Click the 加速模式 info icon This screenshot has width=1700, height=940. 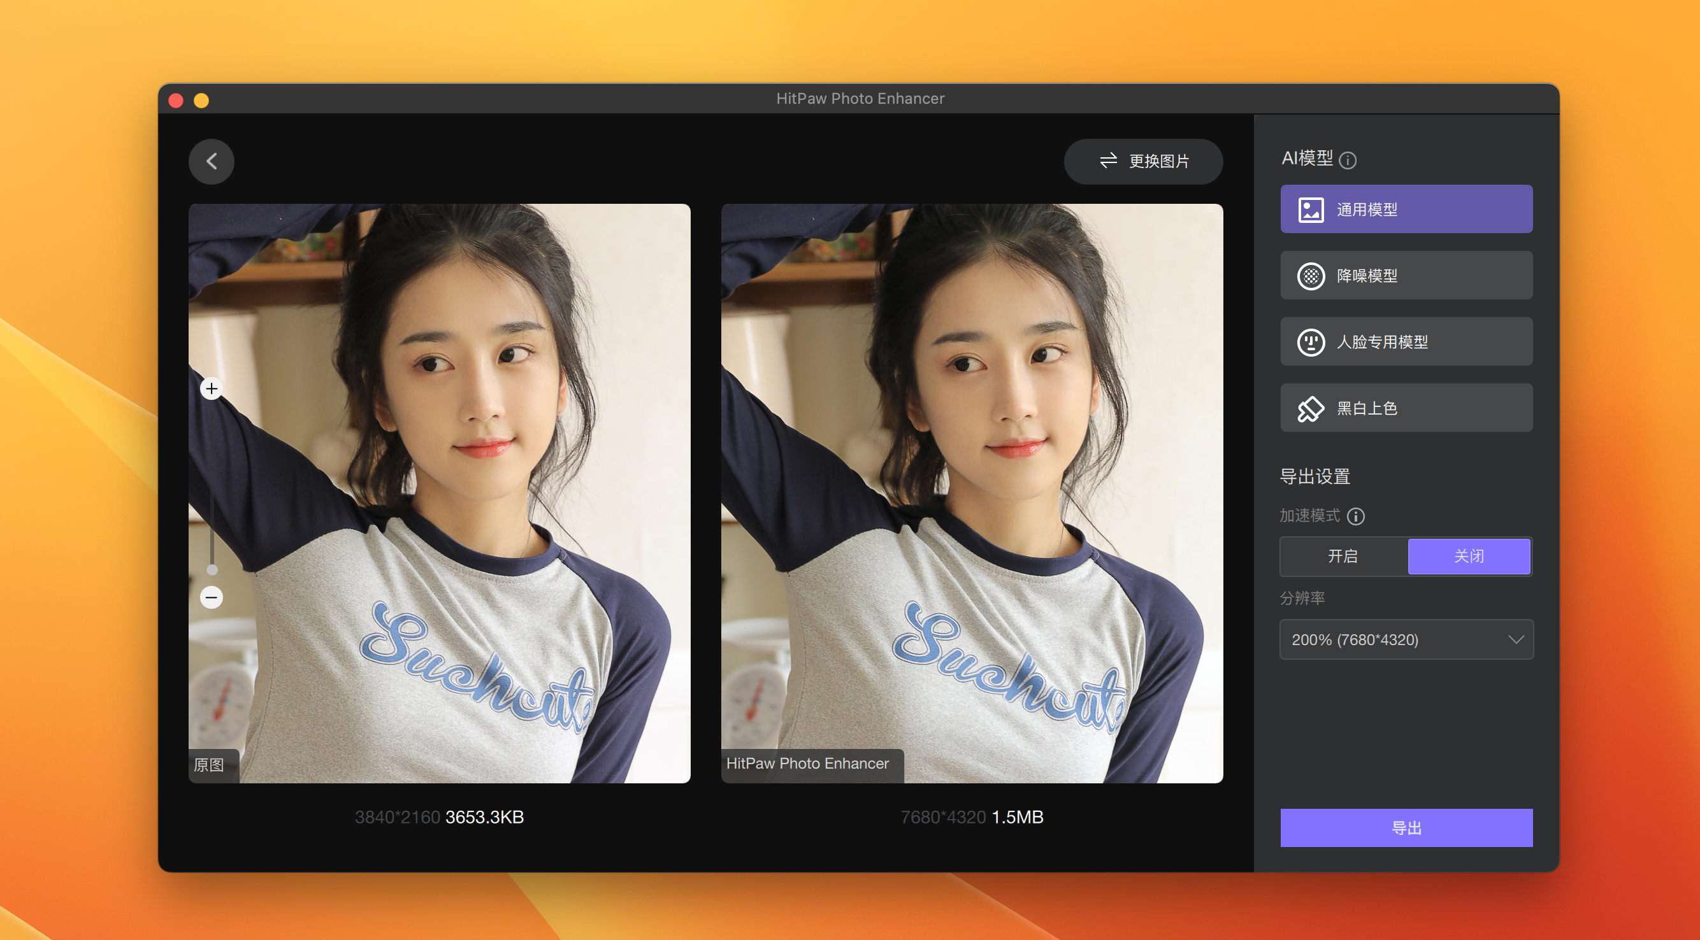(1355, 516)
